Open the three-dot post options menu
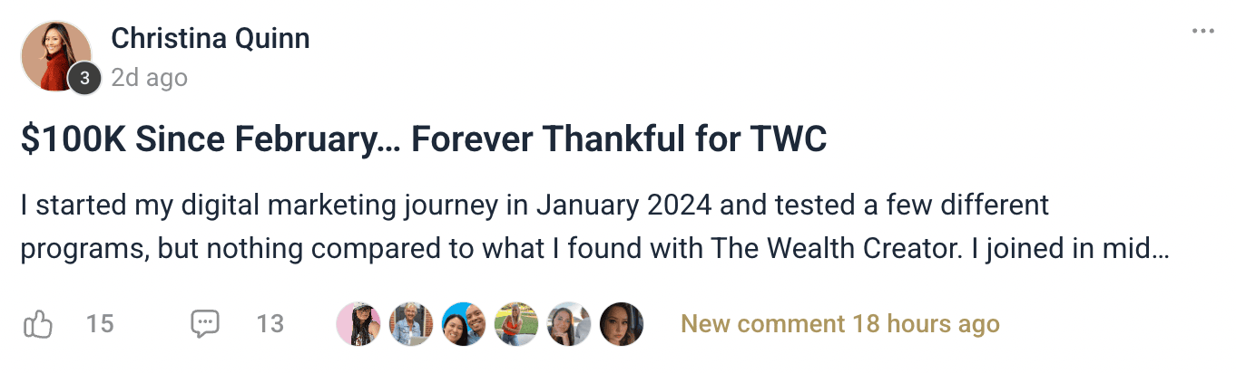Viewport: 1236px width, 373px height. coord(1202,32)
